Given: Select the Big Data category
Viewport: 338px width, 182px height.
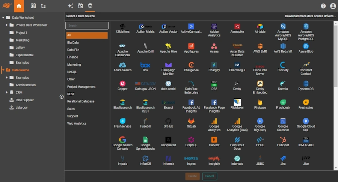Looking at the screenshot, I should coord(73,43).
